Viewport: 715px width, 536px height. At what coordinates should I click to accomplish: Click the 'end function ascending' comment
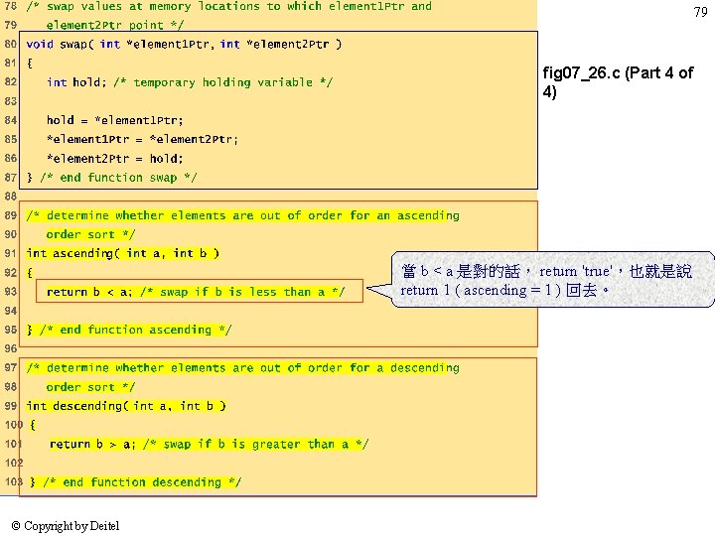point(136,330)
